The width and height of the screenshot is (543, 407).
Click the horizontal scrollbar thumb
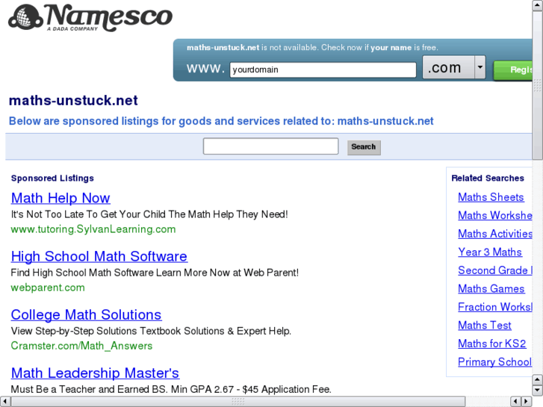tap(238, 402)
